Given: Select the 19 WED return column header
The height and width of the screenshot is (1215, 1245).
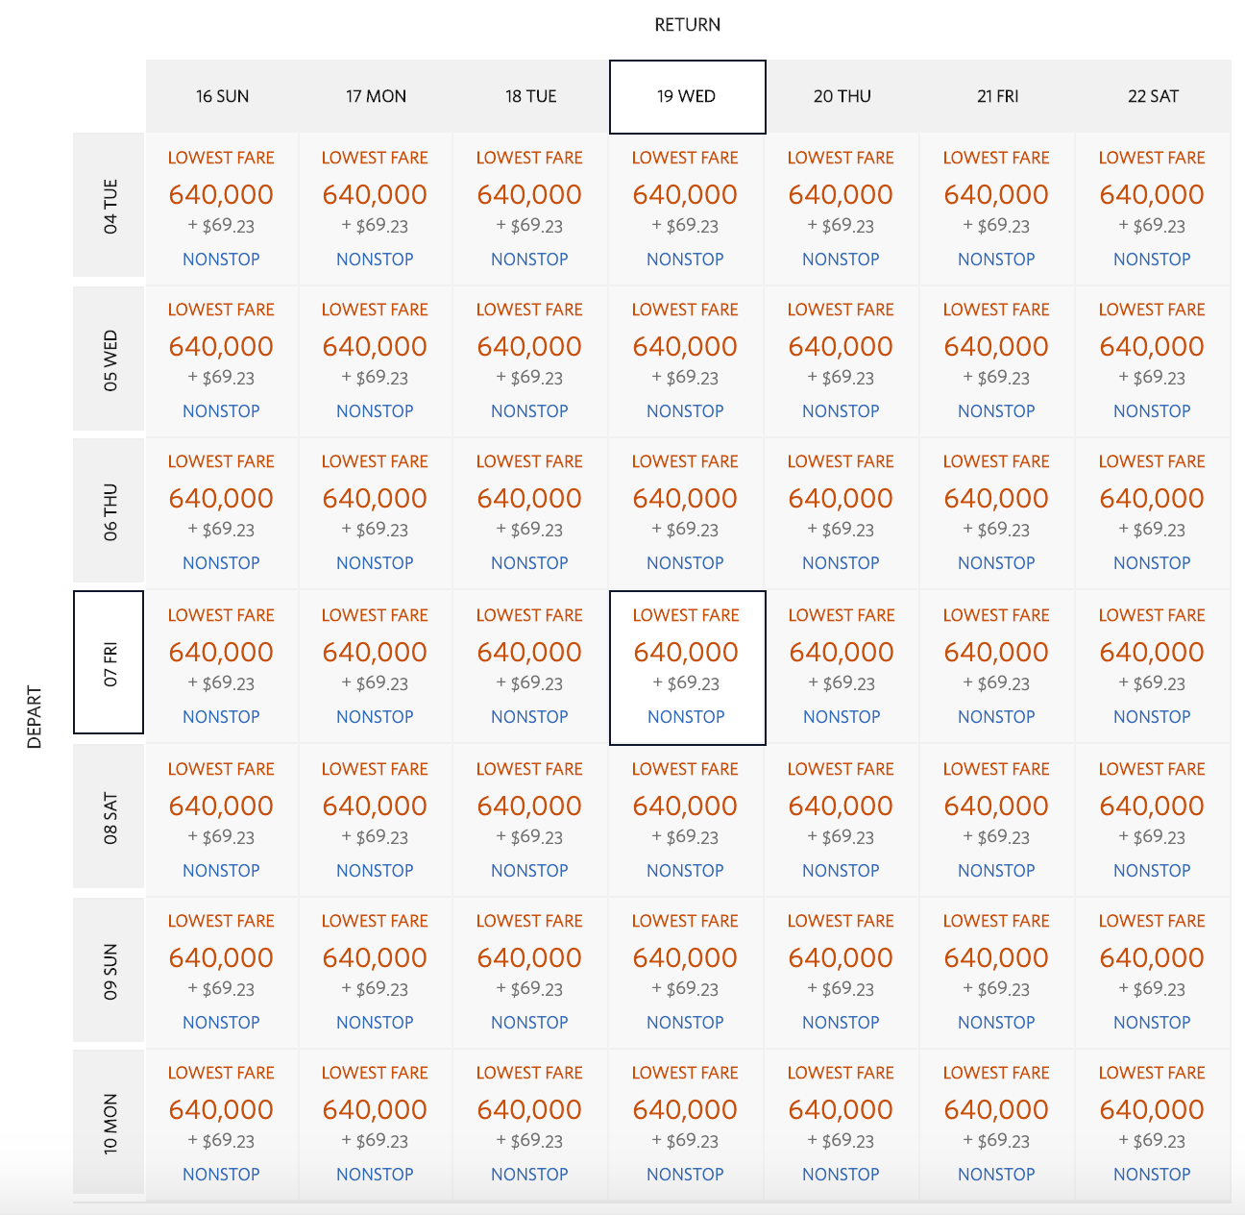Looking at the screenshot, I should click(687, 96).
